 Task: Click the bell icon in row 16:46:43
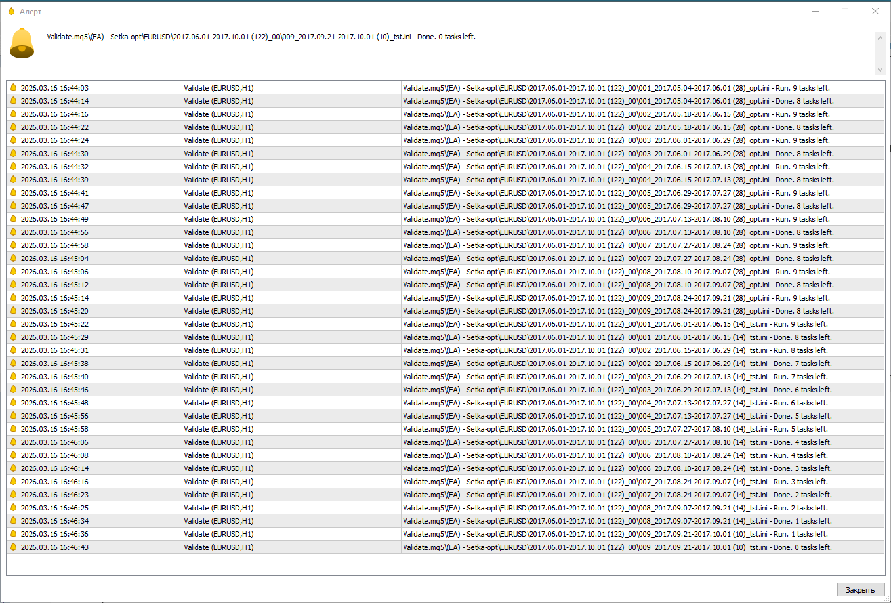pyautogui.click(x=13, y=547)
